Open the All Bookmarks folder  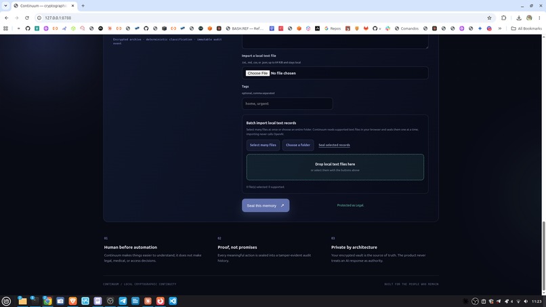coord(526,28)
